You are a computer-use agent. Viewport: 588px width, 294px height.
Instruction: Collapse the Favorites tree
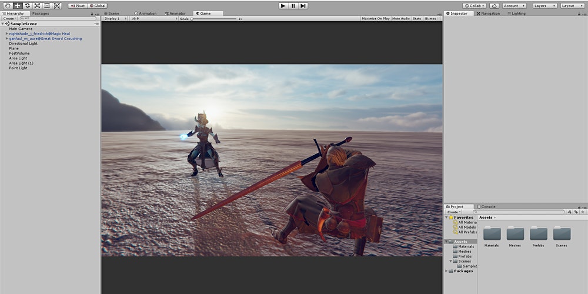pyautogui.click(x=447, y=217)
